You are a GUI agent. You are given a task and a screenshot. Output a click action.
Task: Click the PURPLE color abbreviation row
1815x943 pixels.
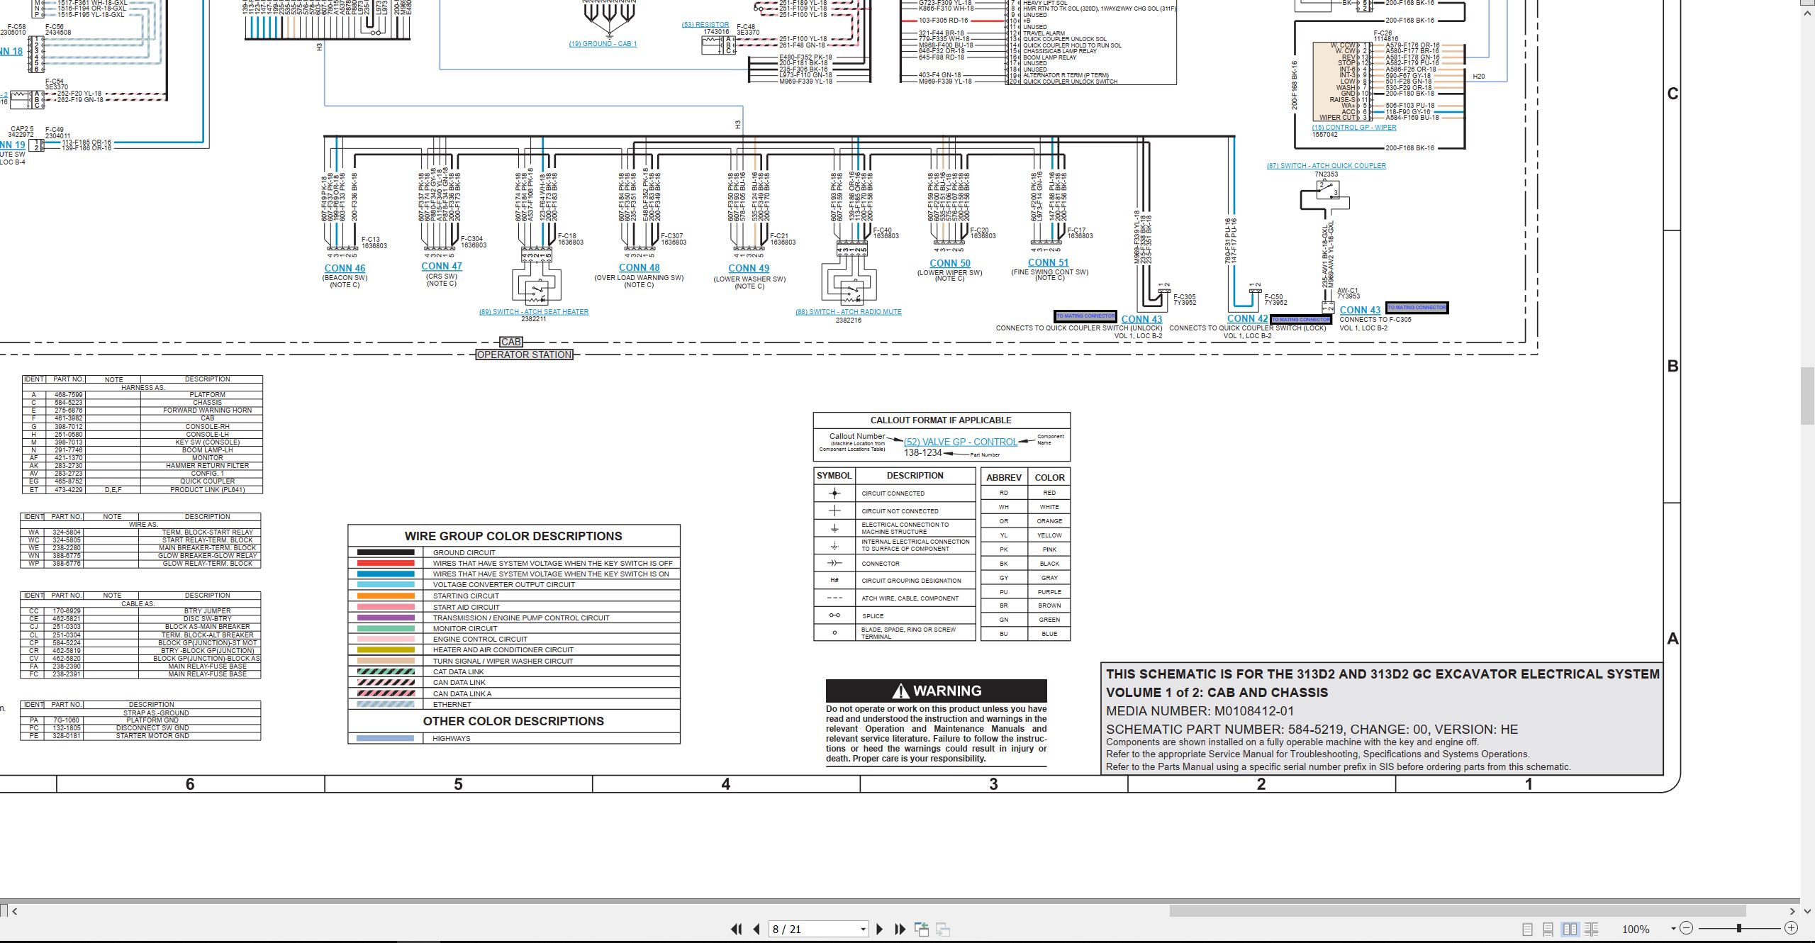(1025, 591)
